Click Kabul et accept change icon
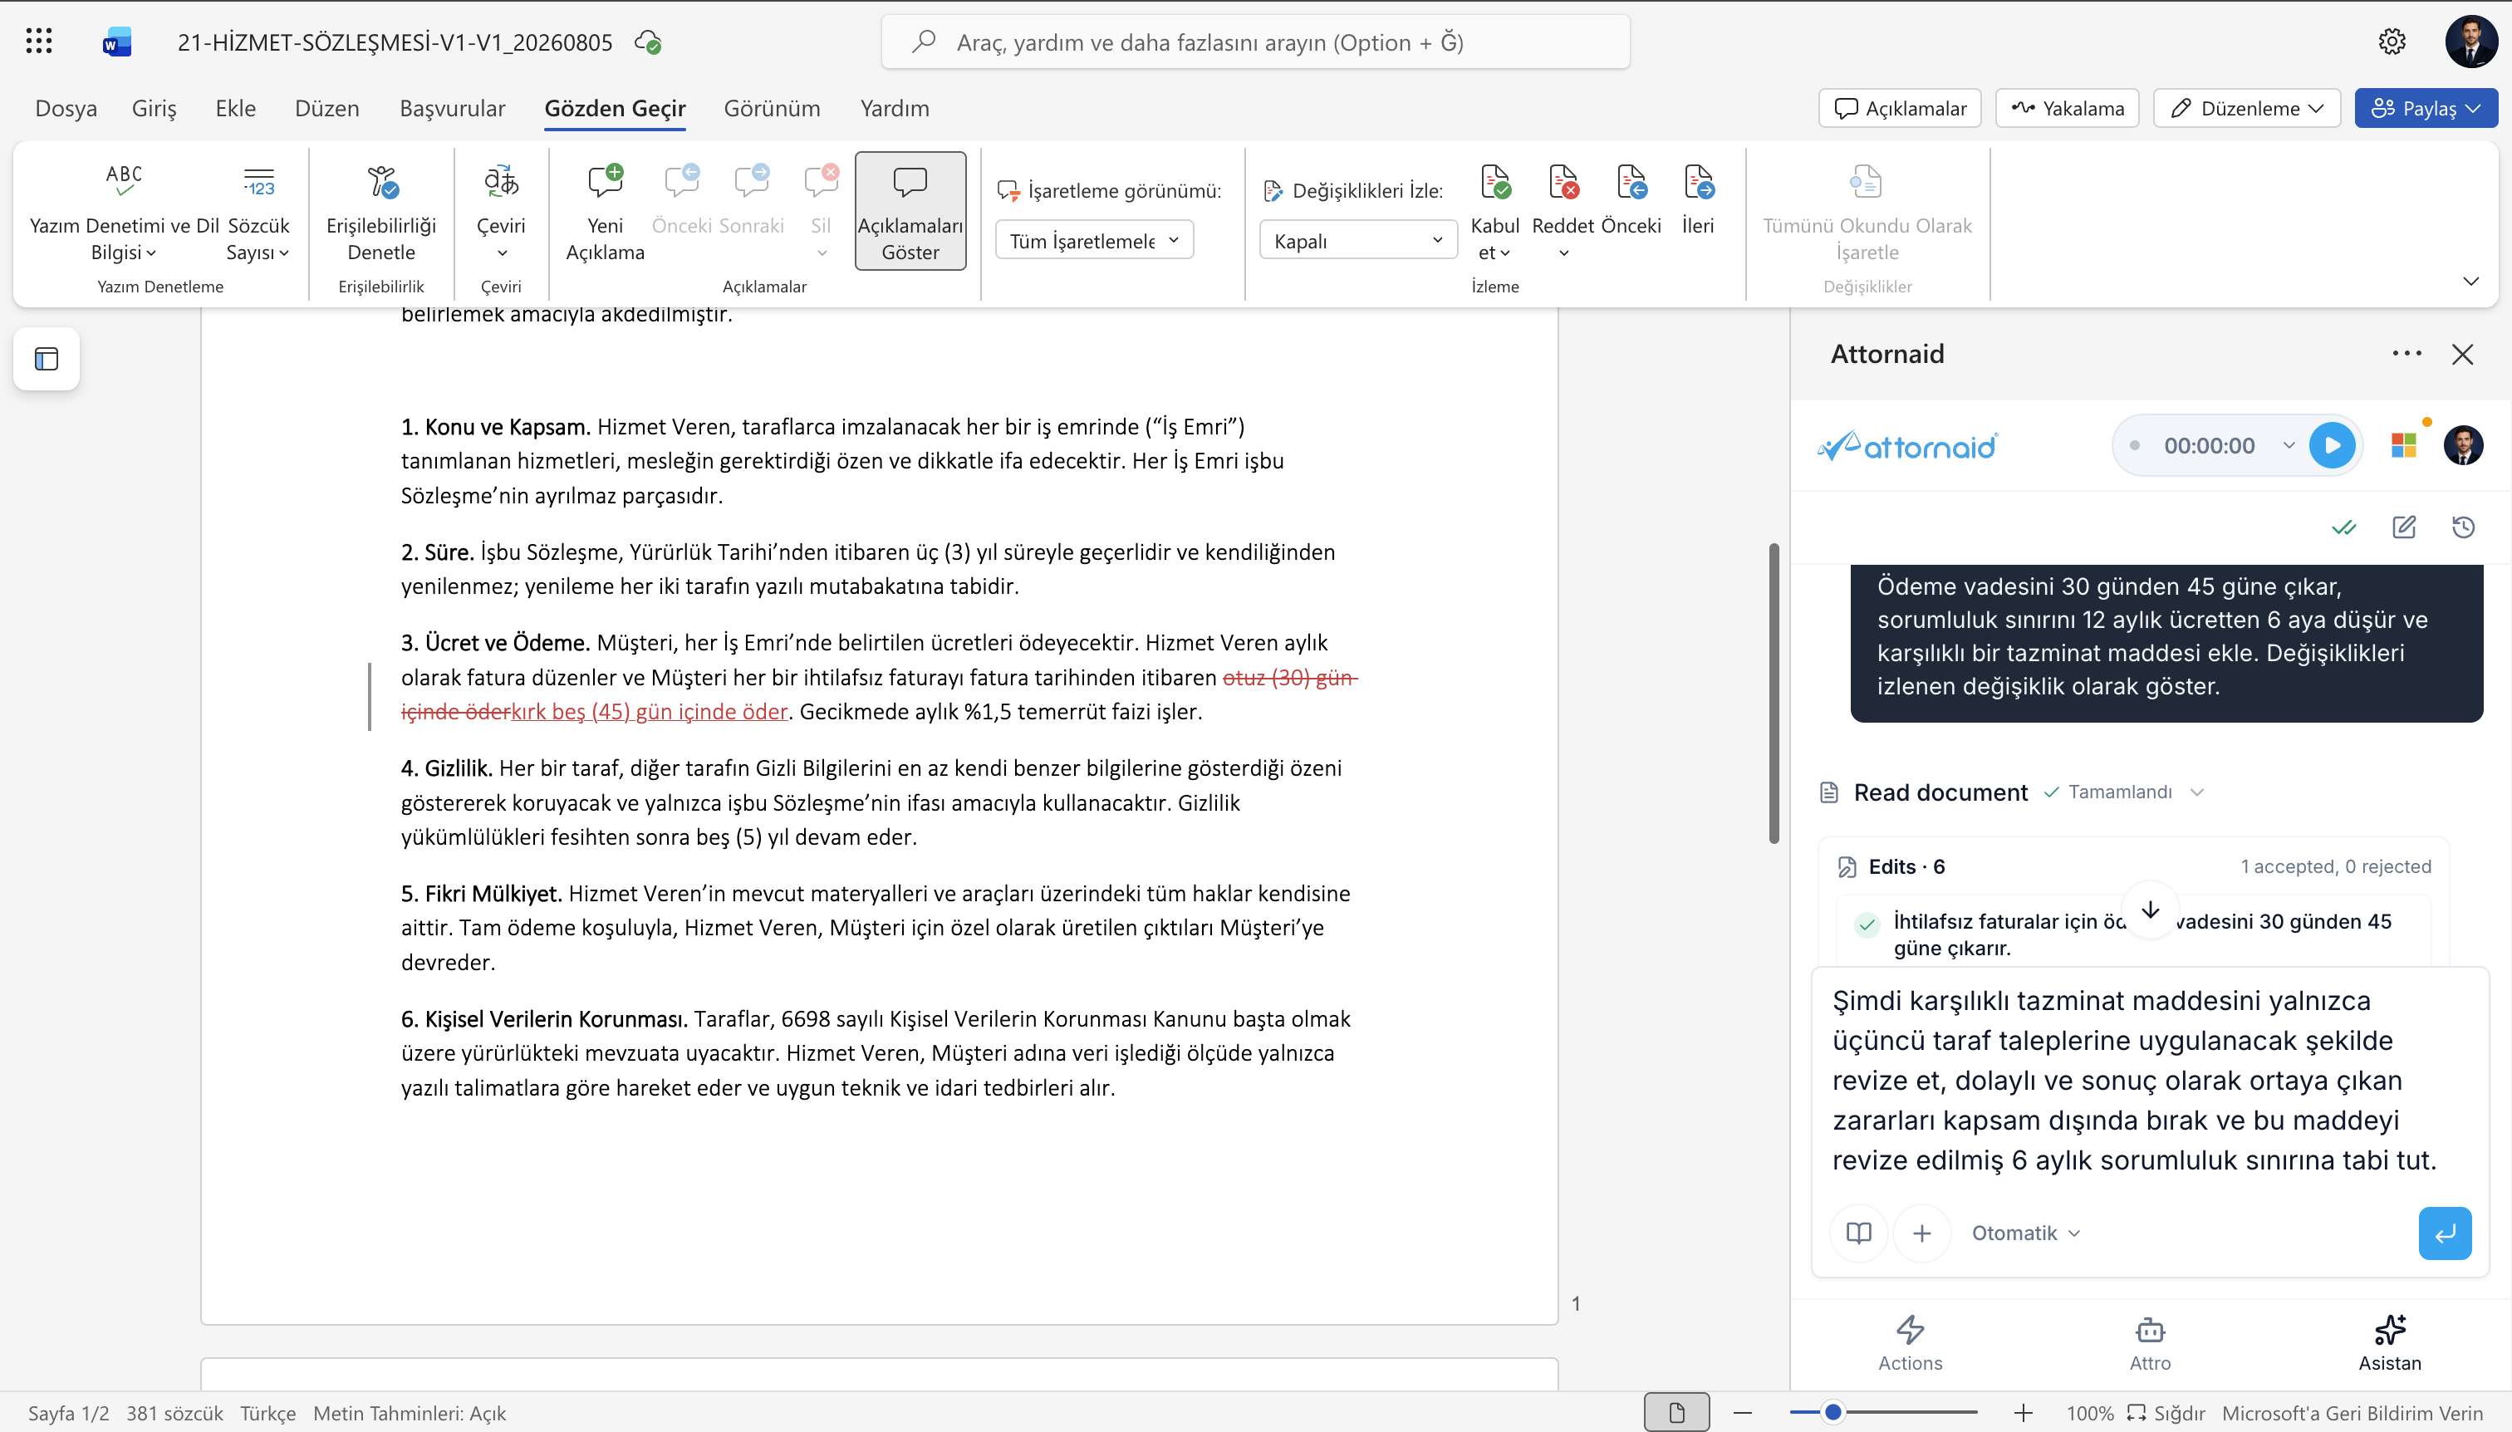Screen dimensions: 2512x1432 [x=1495, y=183]
